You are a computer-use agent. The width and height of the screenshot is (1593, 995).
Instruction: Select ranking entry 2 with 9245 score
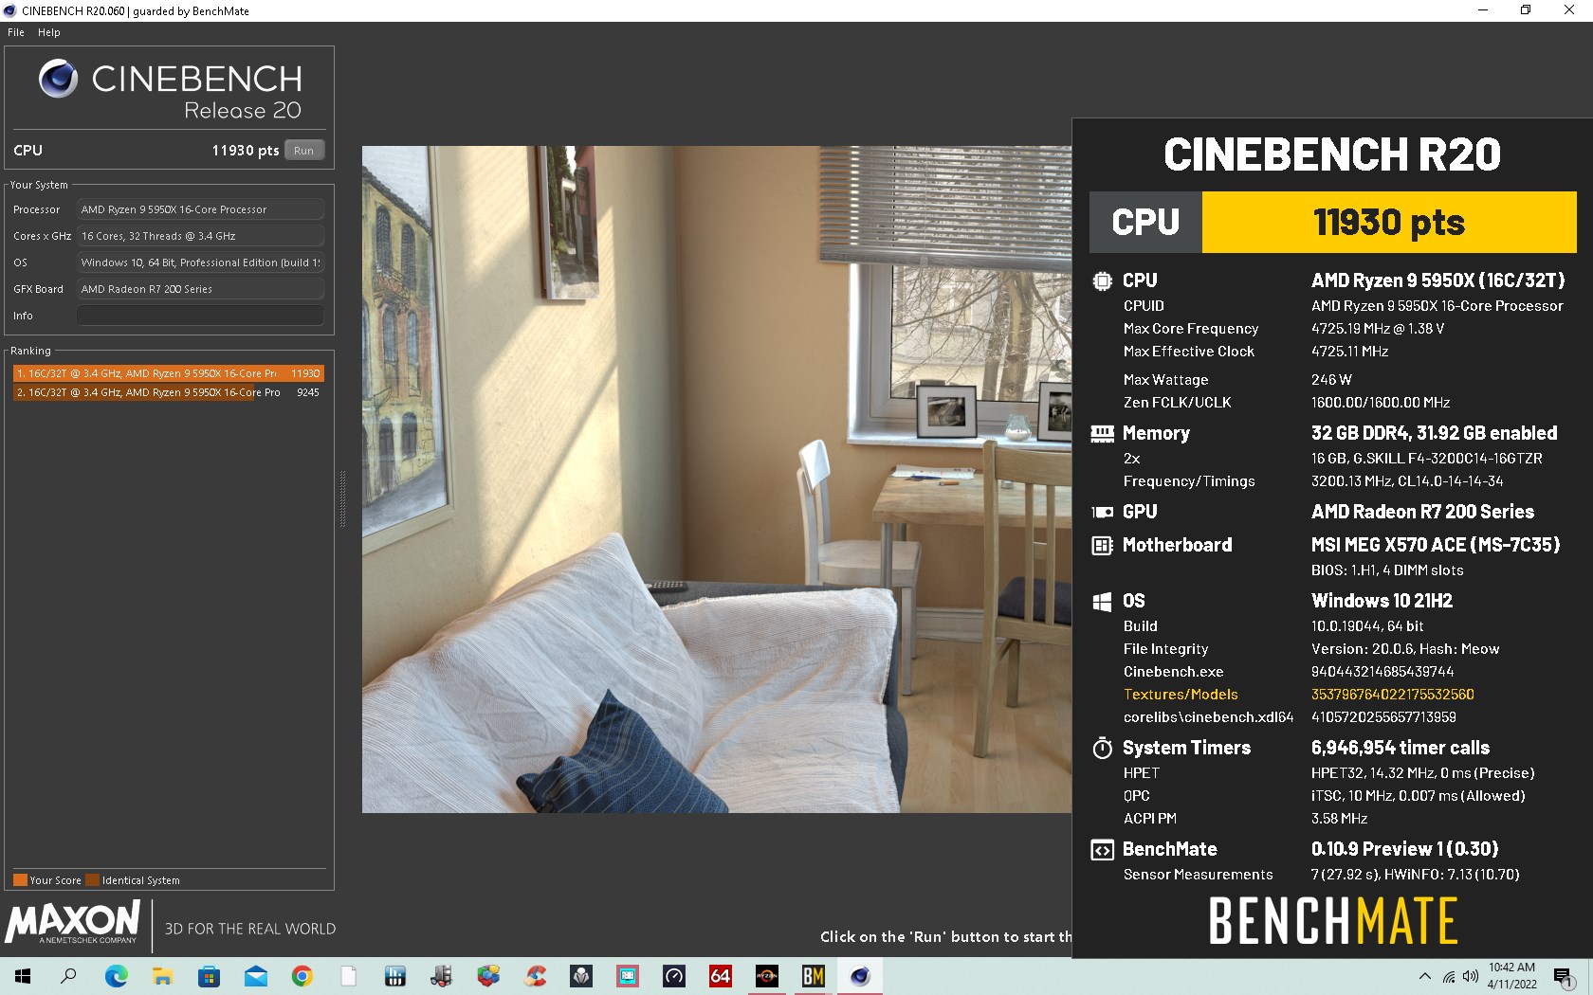pyautogui.click(x=169, y=392)
